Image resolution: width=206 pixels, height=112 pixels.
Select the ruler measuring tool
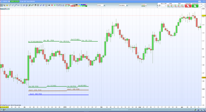pos(10,5)
